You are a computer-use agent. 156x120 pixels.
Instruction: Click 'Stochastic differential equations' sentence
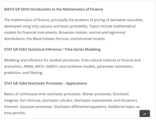80,107
